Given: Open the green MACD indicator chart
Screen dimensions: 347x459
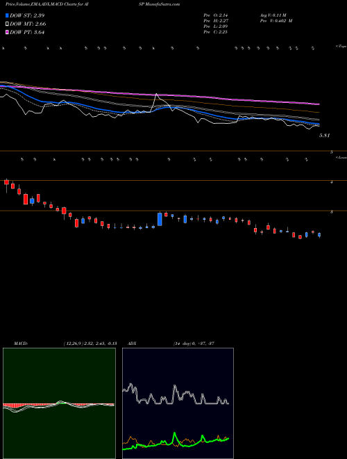Looking at the screenshot, I should 59,403.
